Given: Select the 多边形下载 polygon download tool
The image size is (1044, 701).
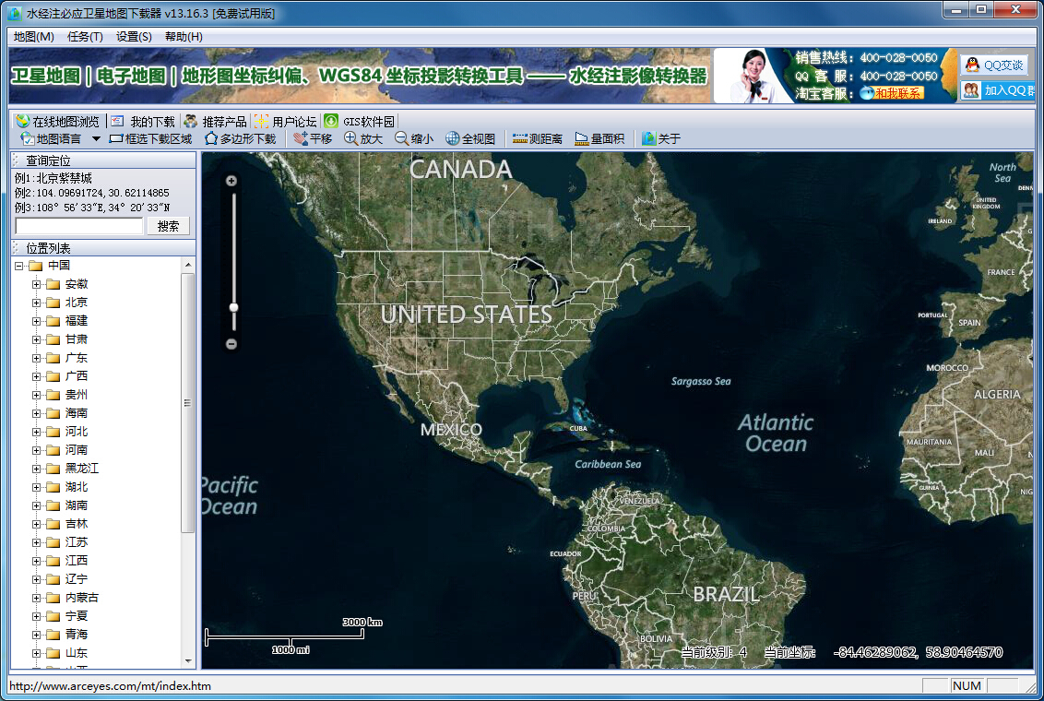Looking at the screenshot, I should (240, 138).
